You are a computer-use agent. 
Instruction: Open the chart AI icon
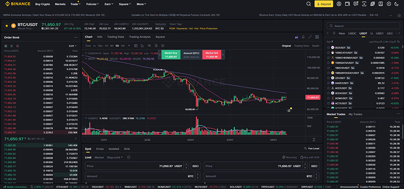[x=296, y=37]
